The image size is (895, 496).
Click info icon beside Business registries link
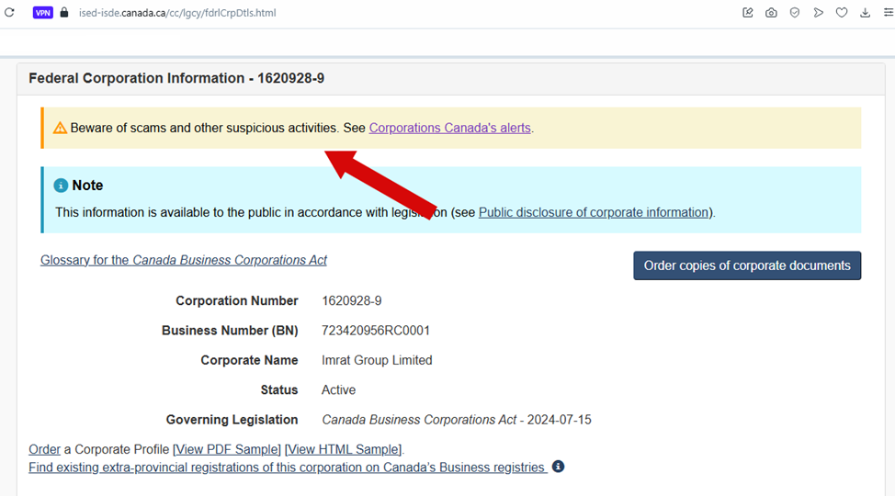tap(558, 467)
